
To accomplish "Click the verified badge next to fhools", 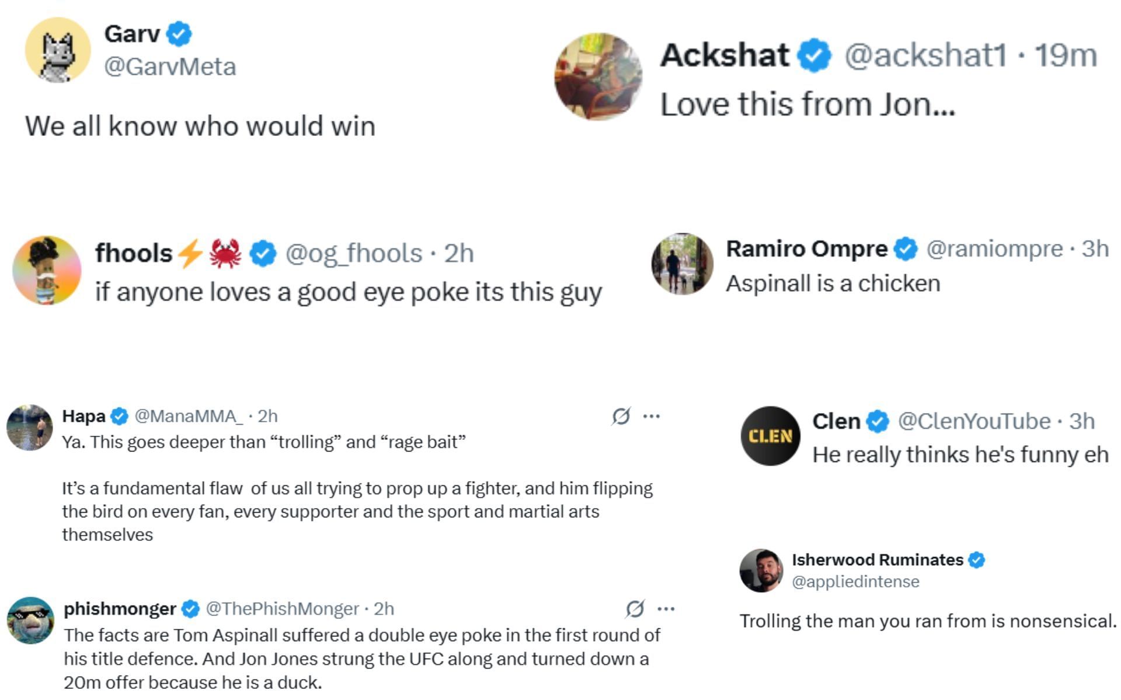I will click(x=262, y=252).
